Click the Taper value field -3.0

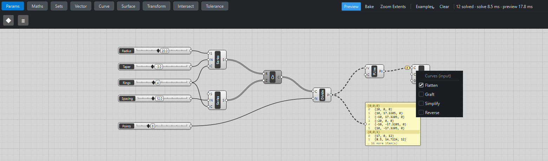(x=159, y=66)
